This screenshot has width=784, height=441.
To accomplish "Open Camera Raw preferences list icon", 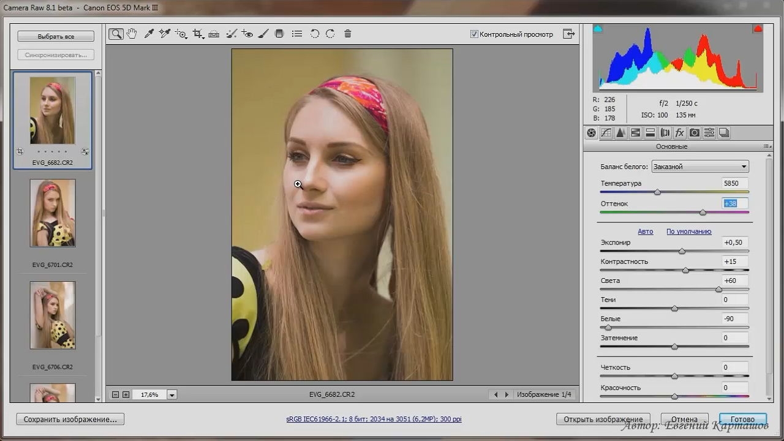I will pos(297,34).
